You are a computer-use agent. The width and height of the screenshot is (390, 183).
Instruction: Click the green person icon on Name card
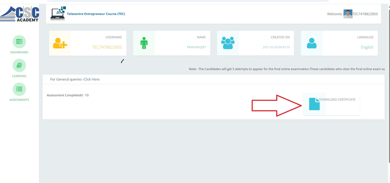pyautogui.click(x=144, y=43)
